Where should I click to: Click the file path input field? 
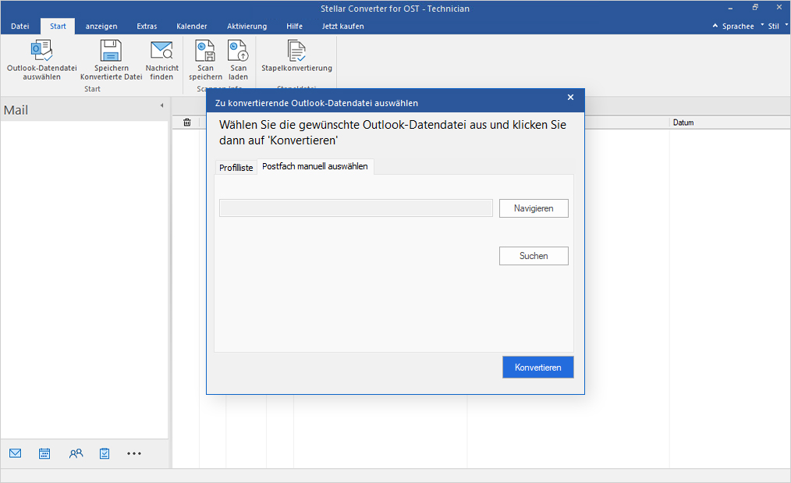click(x=356, y=208)
